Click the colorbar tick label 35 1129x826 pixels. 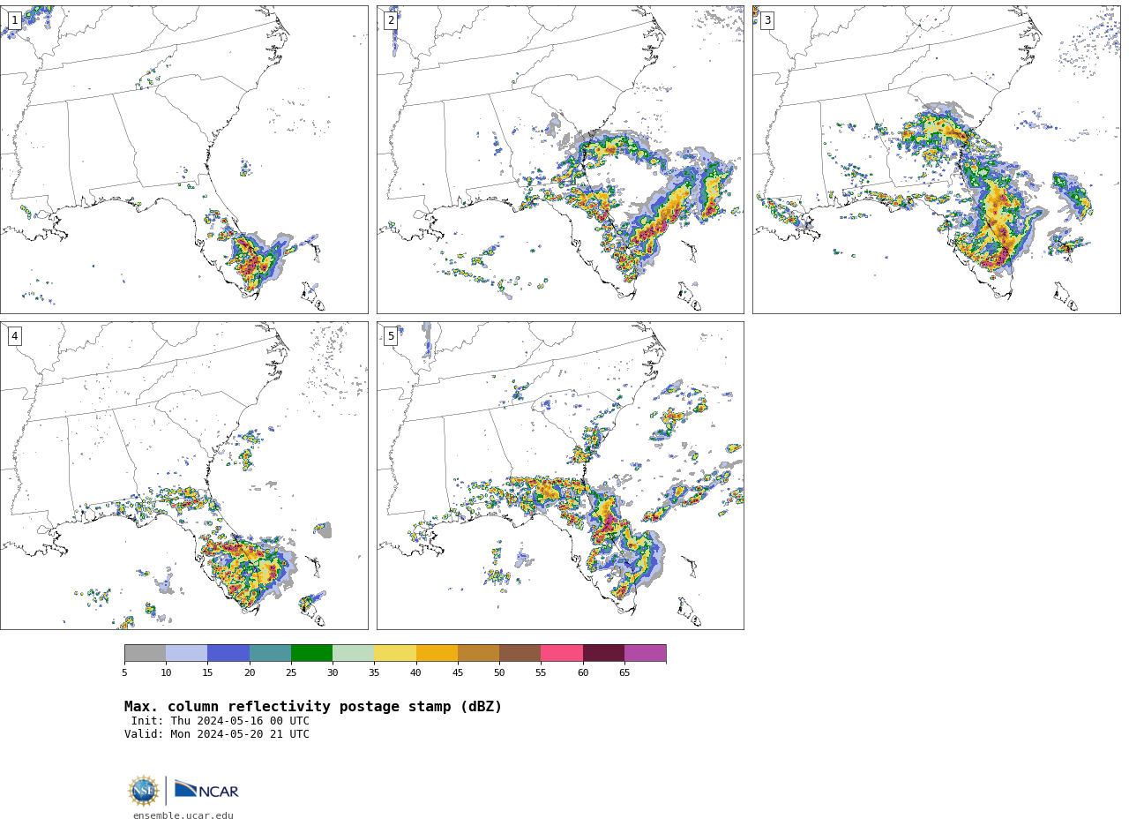pos(374,672)
